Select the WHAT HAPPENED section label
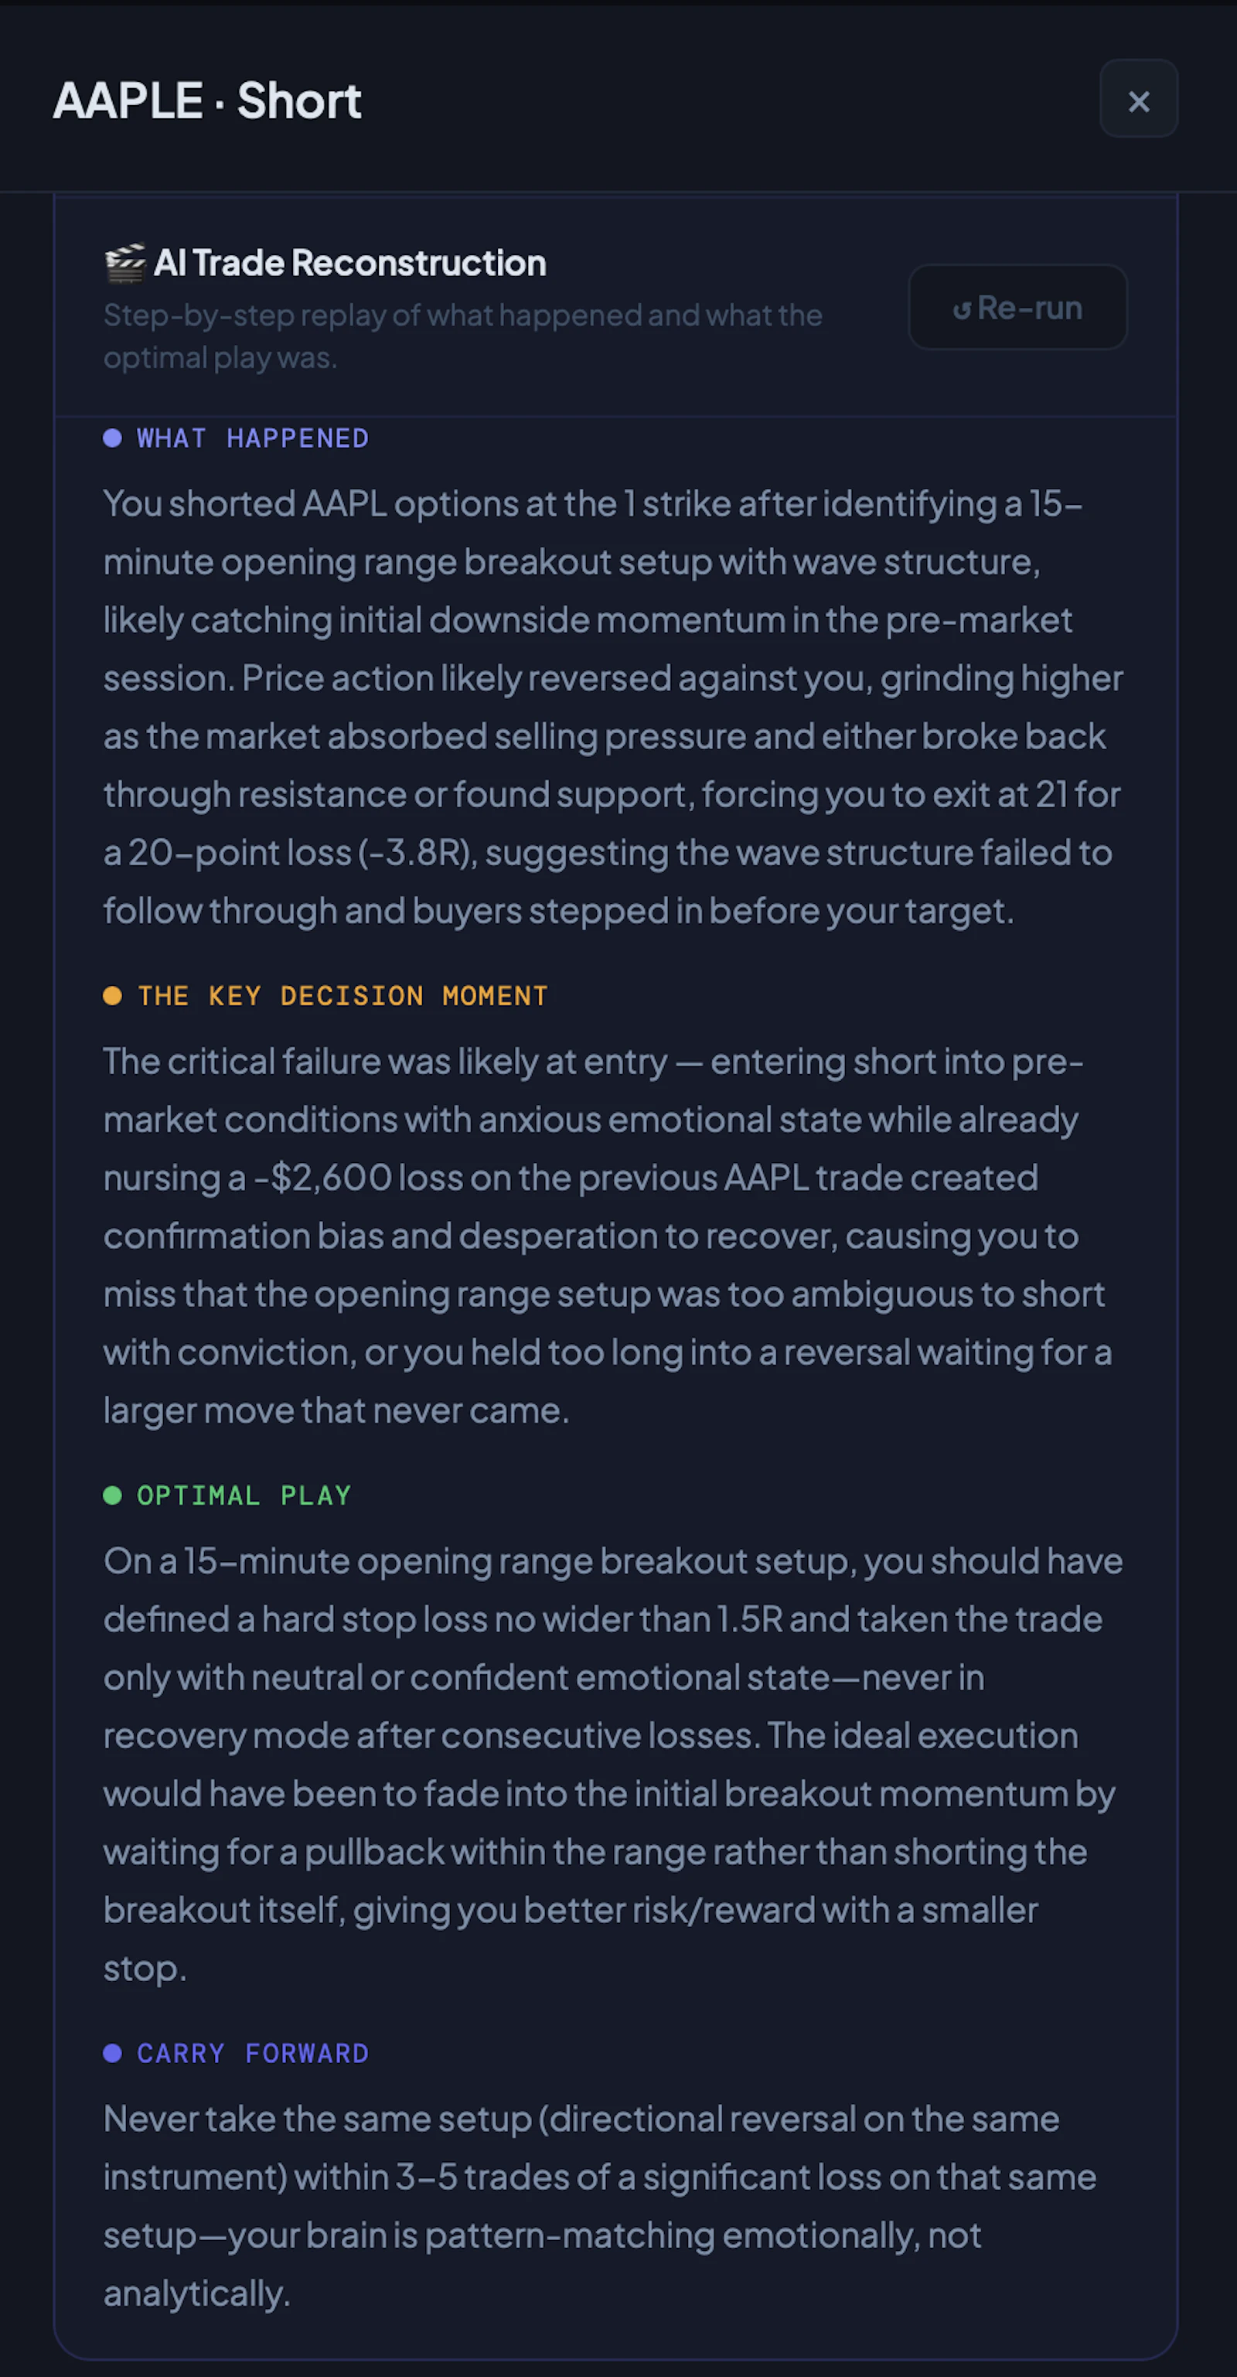 pos(253,438)
